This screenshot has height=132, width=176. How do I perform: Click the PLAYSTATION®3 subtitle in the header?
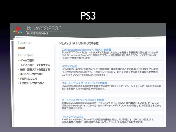(38, 34)
